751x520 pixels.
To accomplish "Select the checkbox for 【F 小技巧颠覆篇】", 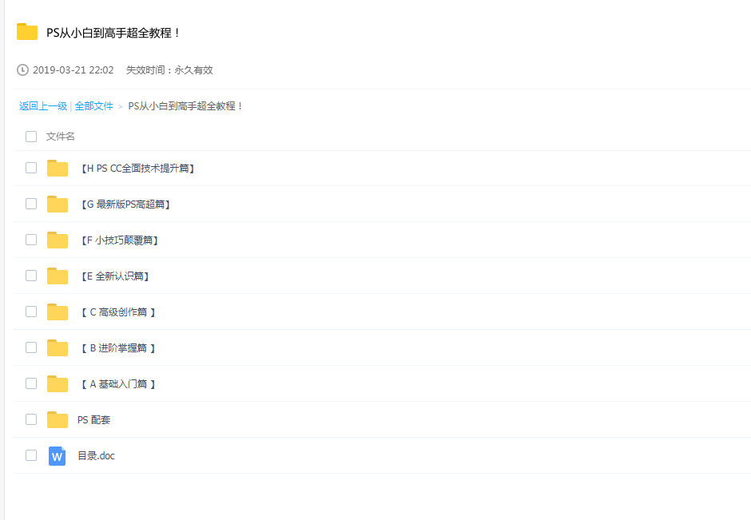I will tap(31, 240).
